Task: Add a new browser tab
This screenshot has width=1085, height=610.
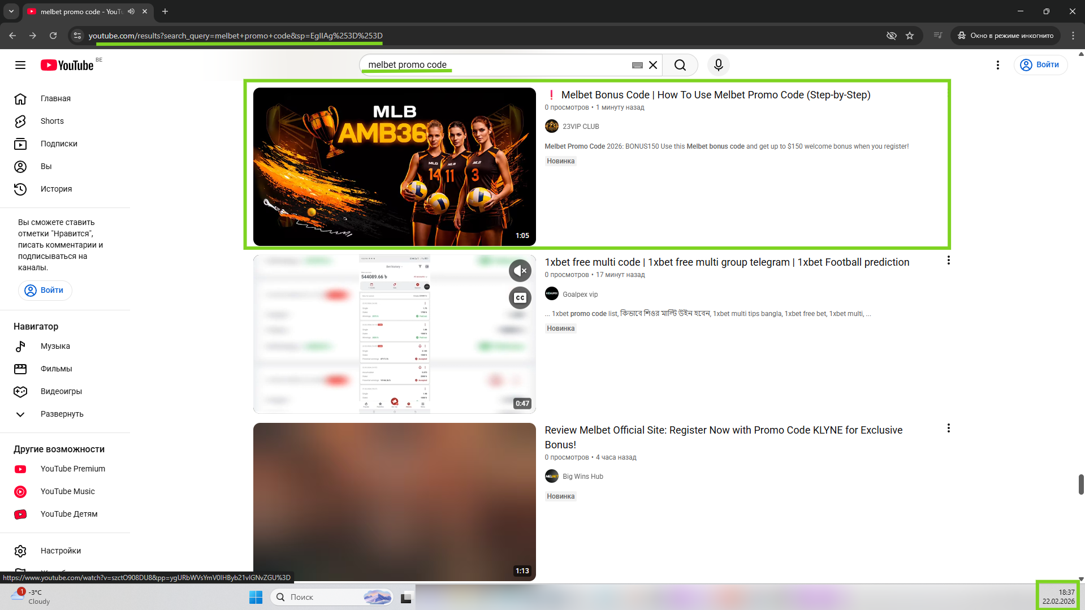Action: 165,11
